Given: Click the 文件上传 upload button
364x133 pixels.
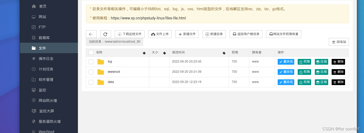Looking at the screenshot, I should (x=160, y=34).
